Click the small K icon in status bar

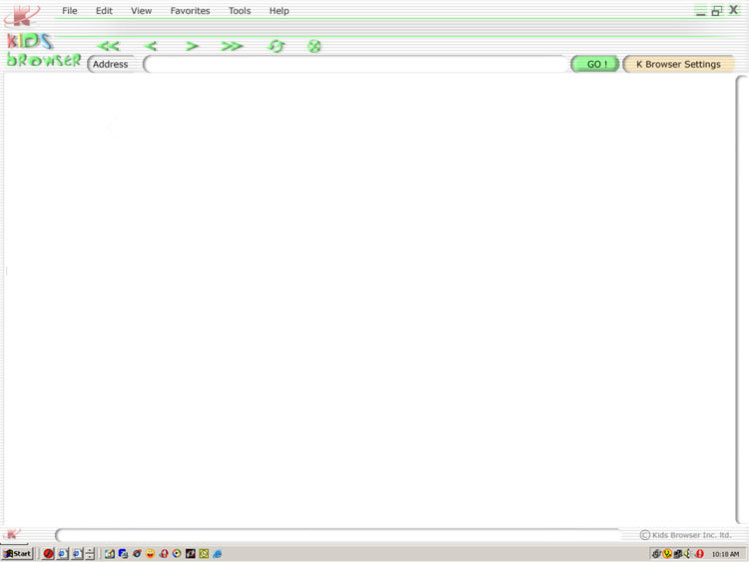tap(13, 534)
